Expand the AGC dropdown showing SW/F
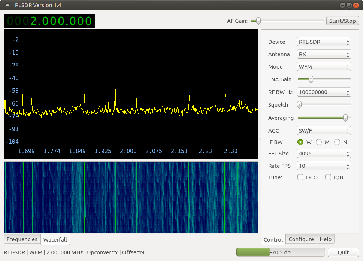 [324, 131]
